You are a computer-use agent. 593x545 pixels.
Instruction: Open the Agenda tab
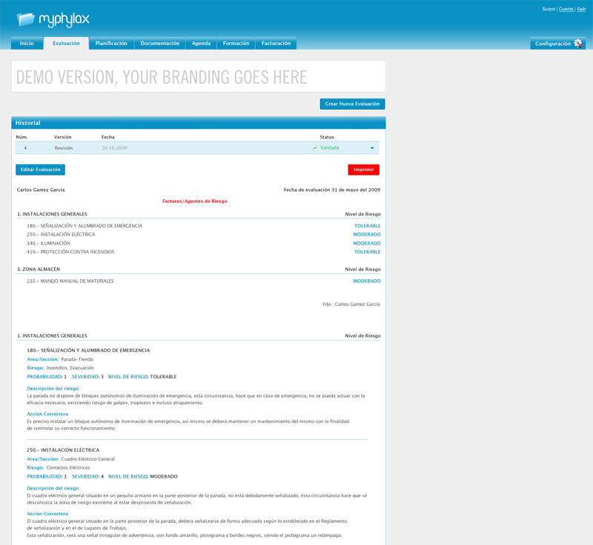201,44
